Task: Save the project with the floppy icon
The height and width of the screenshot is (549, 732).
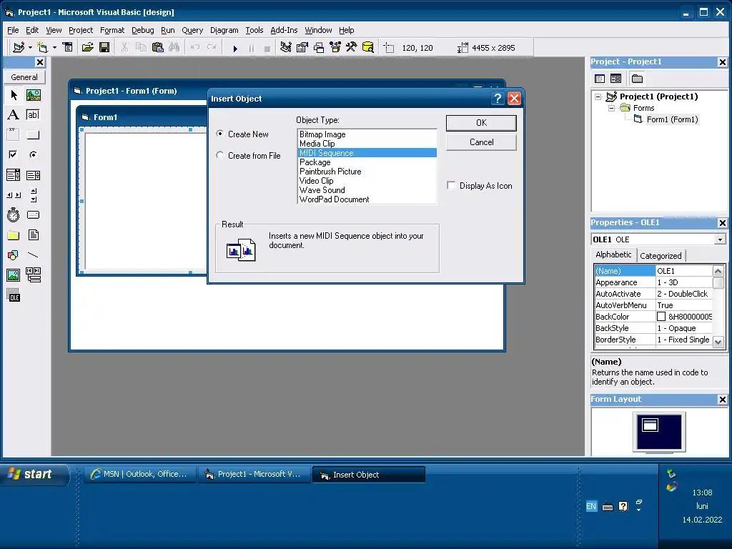Action: point(104,47)
